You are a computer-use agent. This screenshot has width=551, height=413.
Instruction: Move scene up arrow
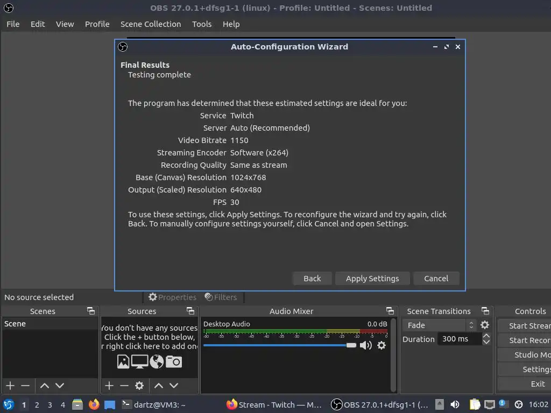point(45,386)
